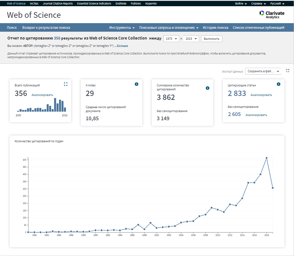Screen dimensions: 294x256
Task: Click the 2018 peak data point
Action: [x=266, y=158]
